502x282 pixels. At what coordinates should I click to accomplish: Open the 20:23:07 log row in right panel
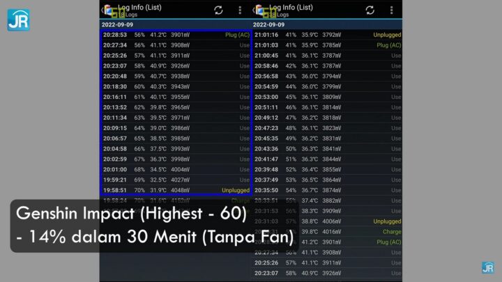[327, 273]
